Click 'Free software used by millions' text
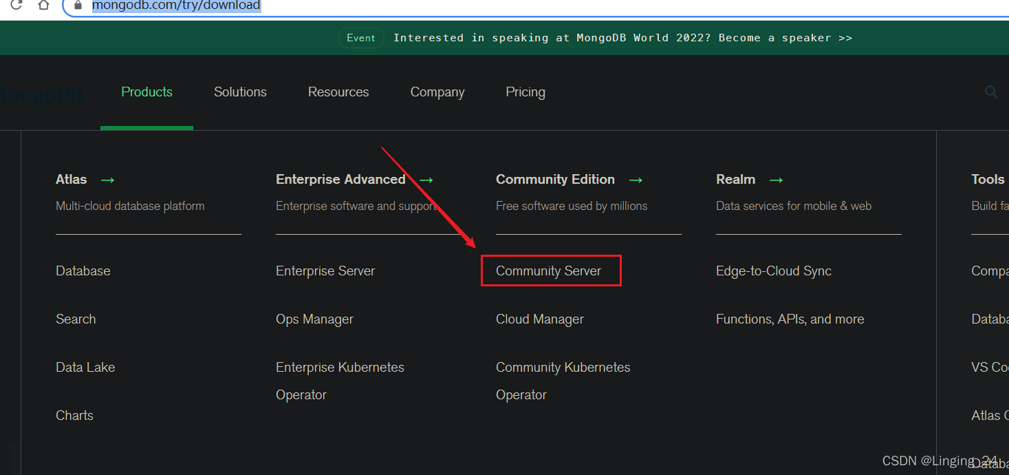The image size is (1009, 475). pos(572,206)
